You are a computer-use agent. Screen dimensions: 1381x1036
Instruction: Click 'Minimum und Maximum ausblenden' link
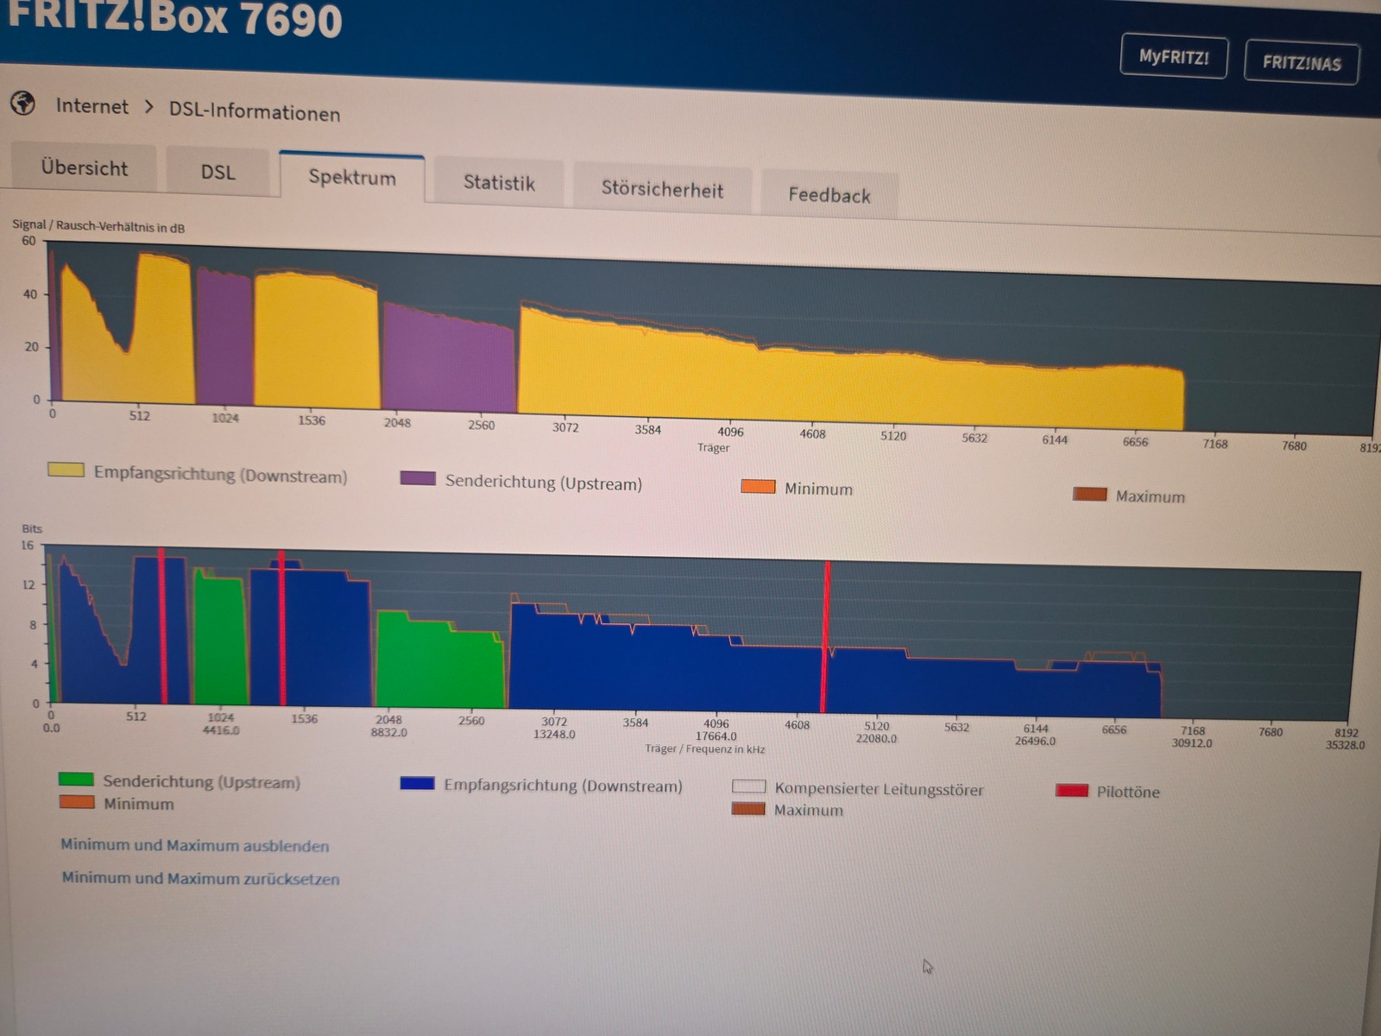coord(194,845)
